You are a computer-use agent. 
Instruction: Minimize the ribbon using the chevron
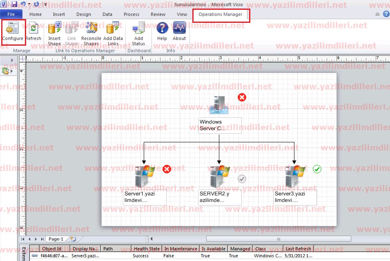coord(377,14)
